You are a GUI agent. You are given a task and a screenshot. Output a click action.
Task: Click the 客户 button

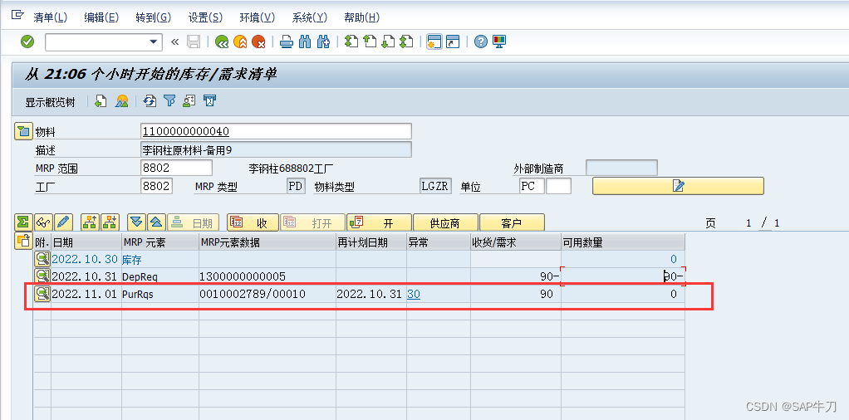pyautogui.click(x=512, y=223)
